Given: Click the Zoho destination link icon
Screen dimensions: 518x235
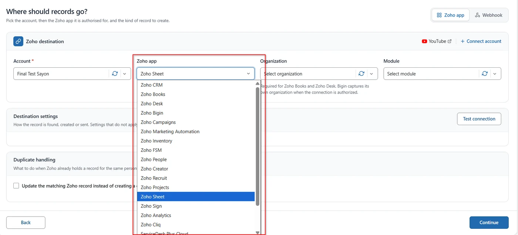Looking at the screenshot, I should click(x=18, y=41).
